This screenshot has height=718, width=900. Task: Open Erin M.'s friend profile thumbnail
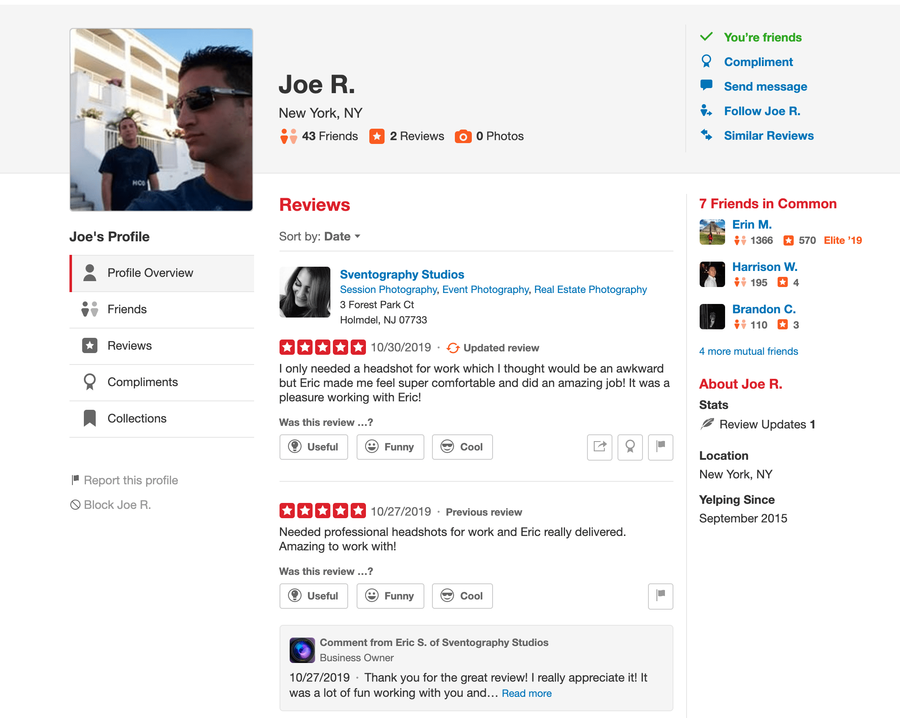712,232
